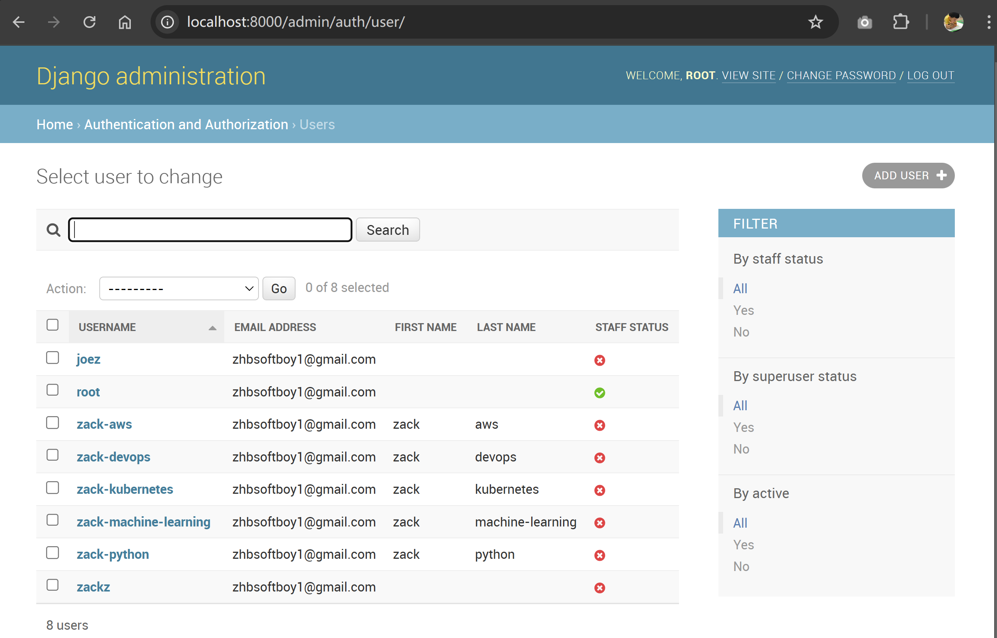Screen dimensions: 997x638
Task: Open the zack-kubernetes user link
Action: pyautogui.click(x=125, y=489)
